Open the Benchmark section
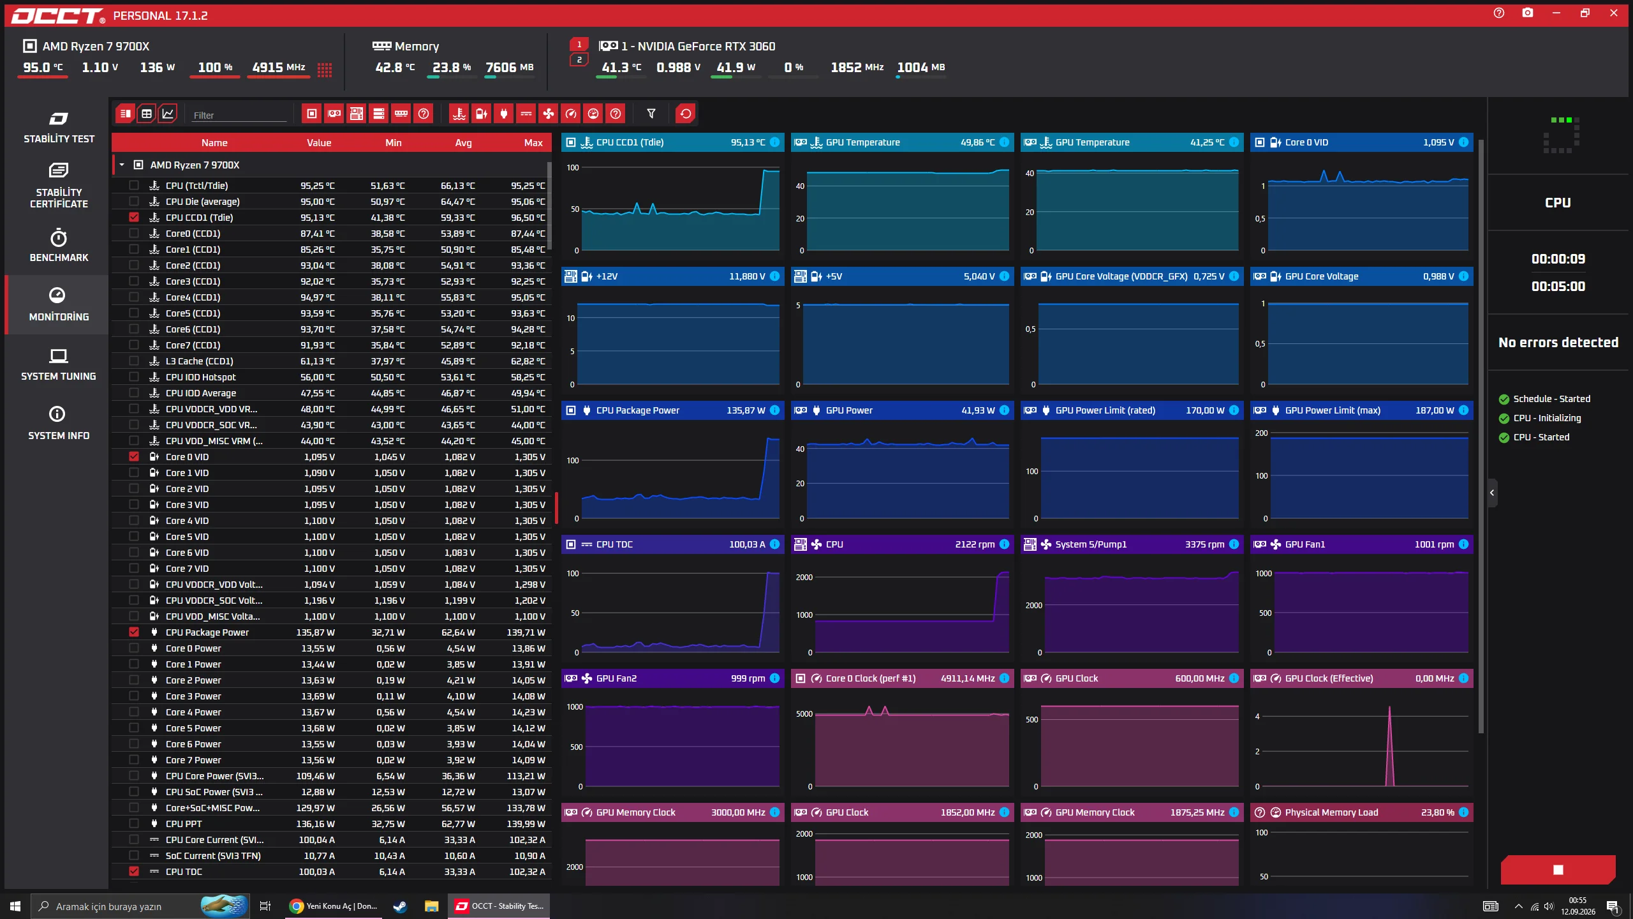The height and width of the screenshot is (919, 1633). (x=59, y=246)
